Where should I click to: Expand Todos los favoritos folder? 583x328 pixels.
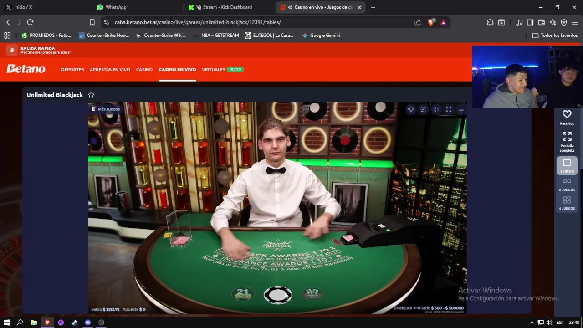[x=555, y=35]
